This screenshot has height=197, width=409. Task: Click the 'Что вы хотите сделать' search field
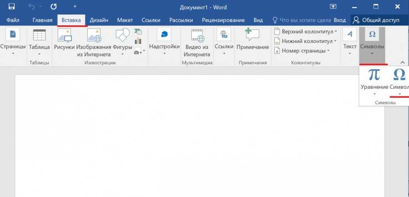(301, 20)
